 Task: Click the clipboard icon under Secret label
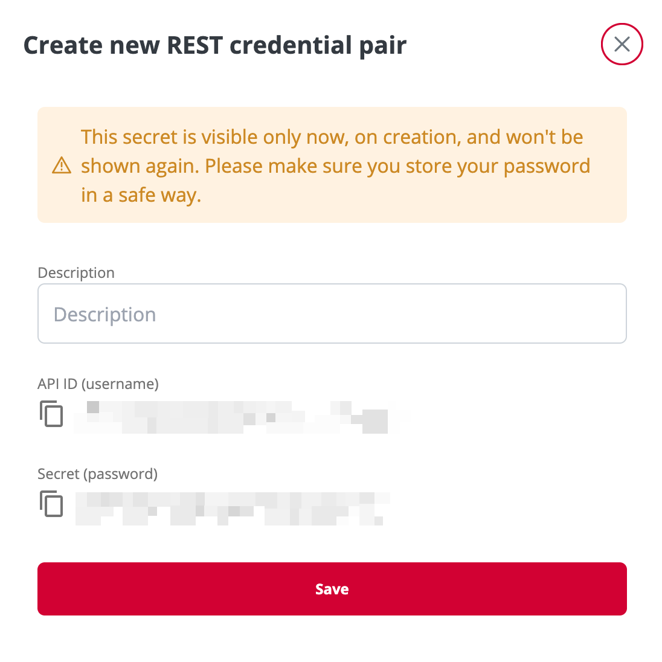[51, 504]
